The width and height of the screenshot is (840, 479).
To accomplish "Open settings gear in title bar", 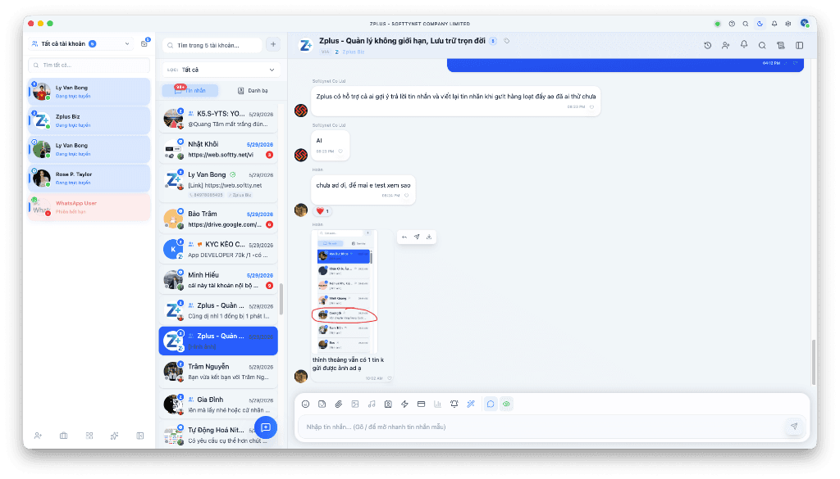I will pyautogui.click(x=788, y=24).
